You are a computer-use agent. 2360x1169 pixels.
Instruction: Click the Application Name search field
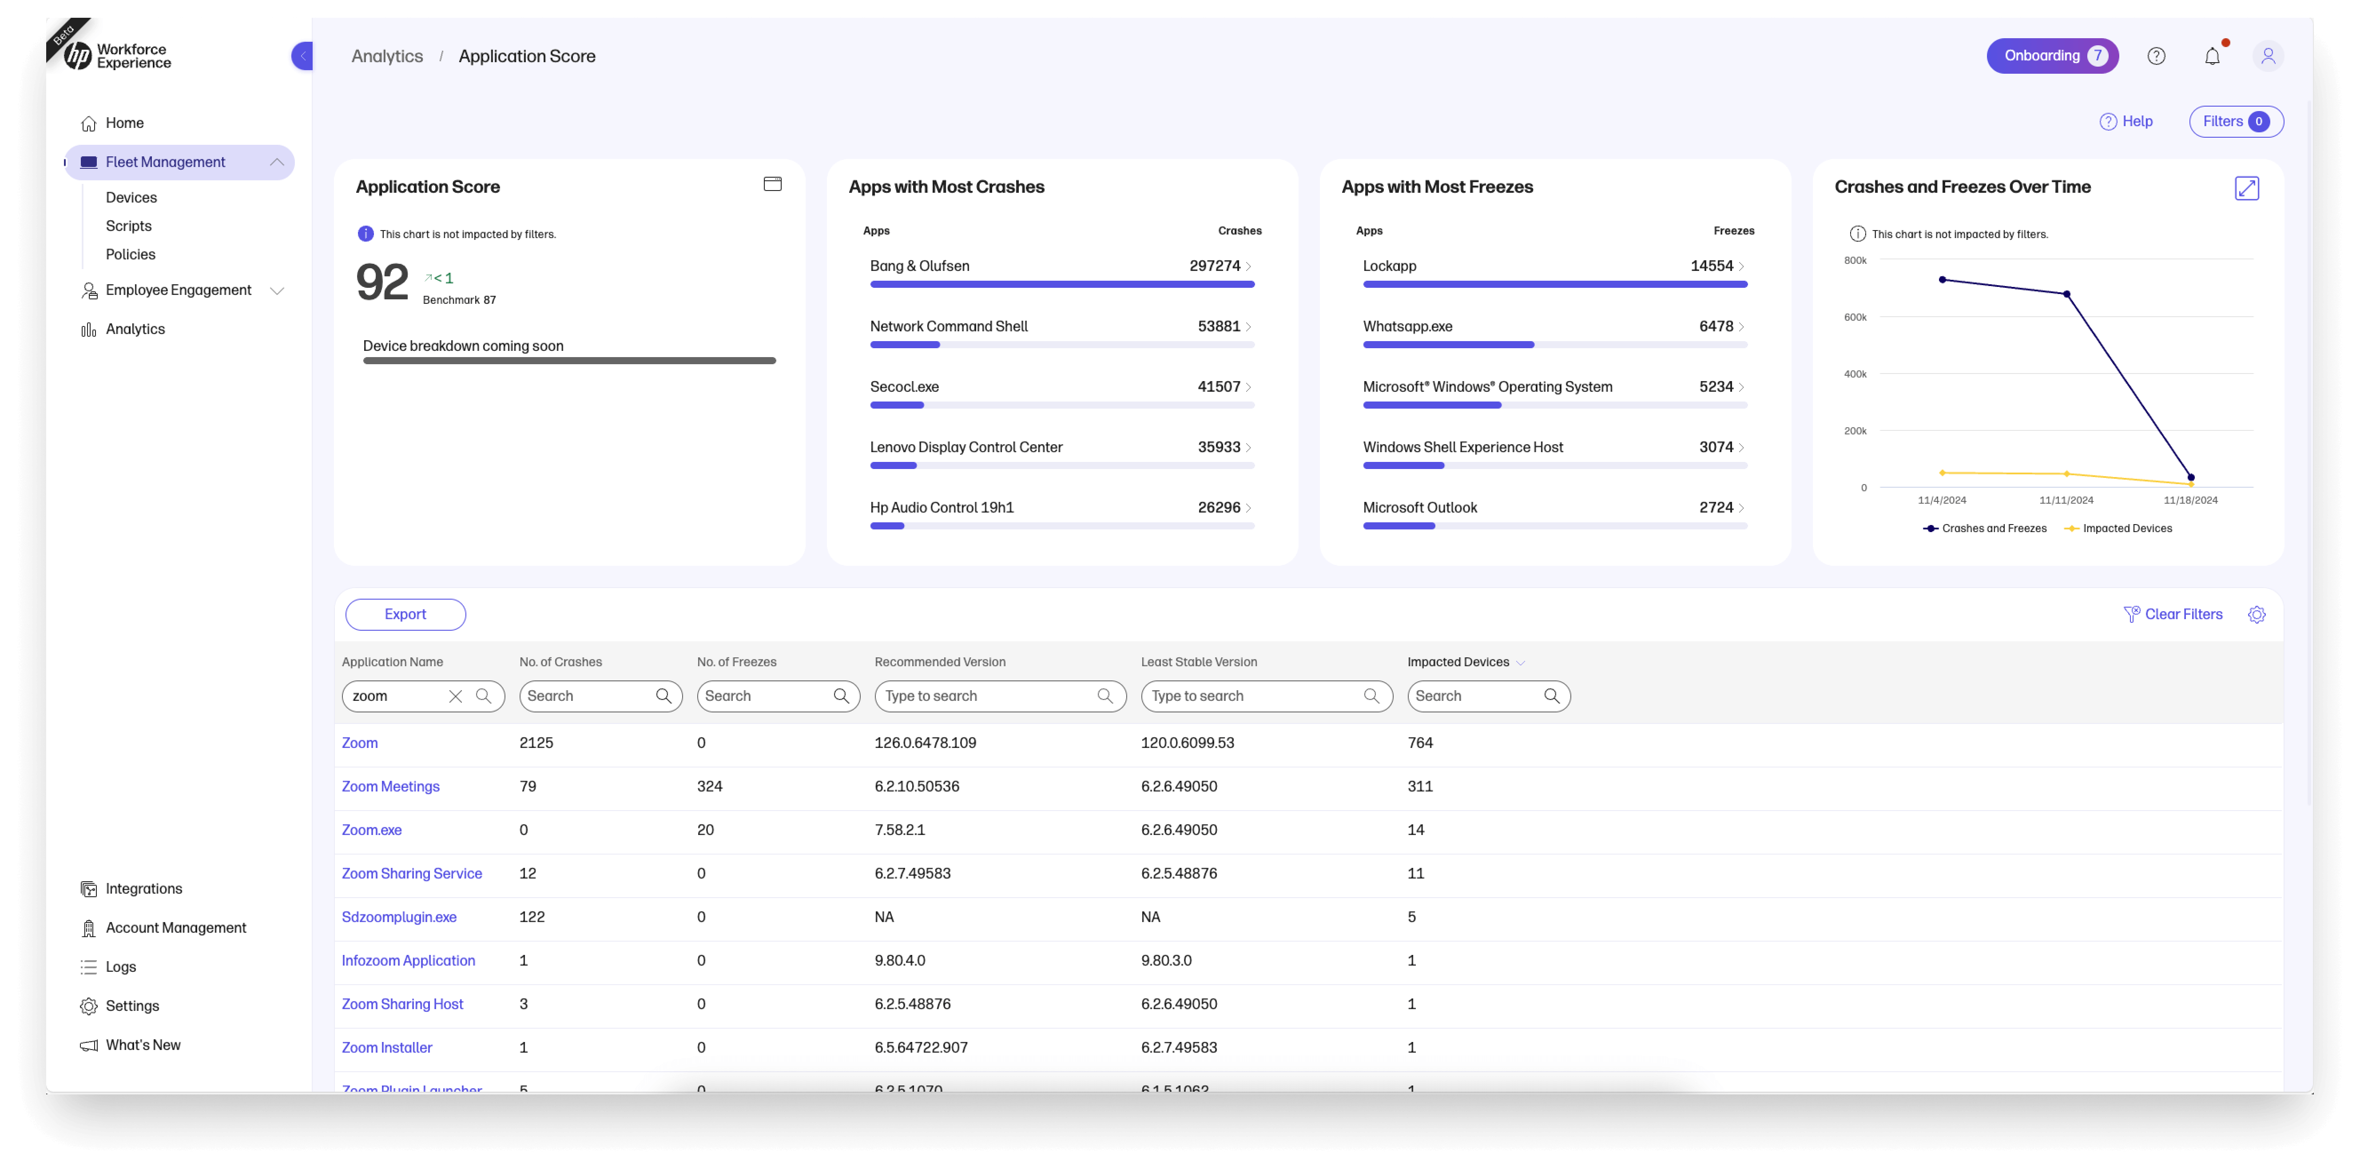(423, 696)
